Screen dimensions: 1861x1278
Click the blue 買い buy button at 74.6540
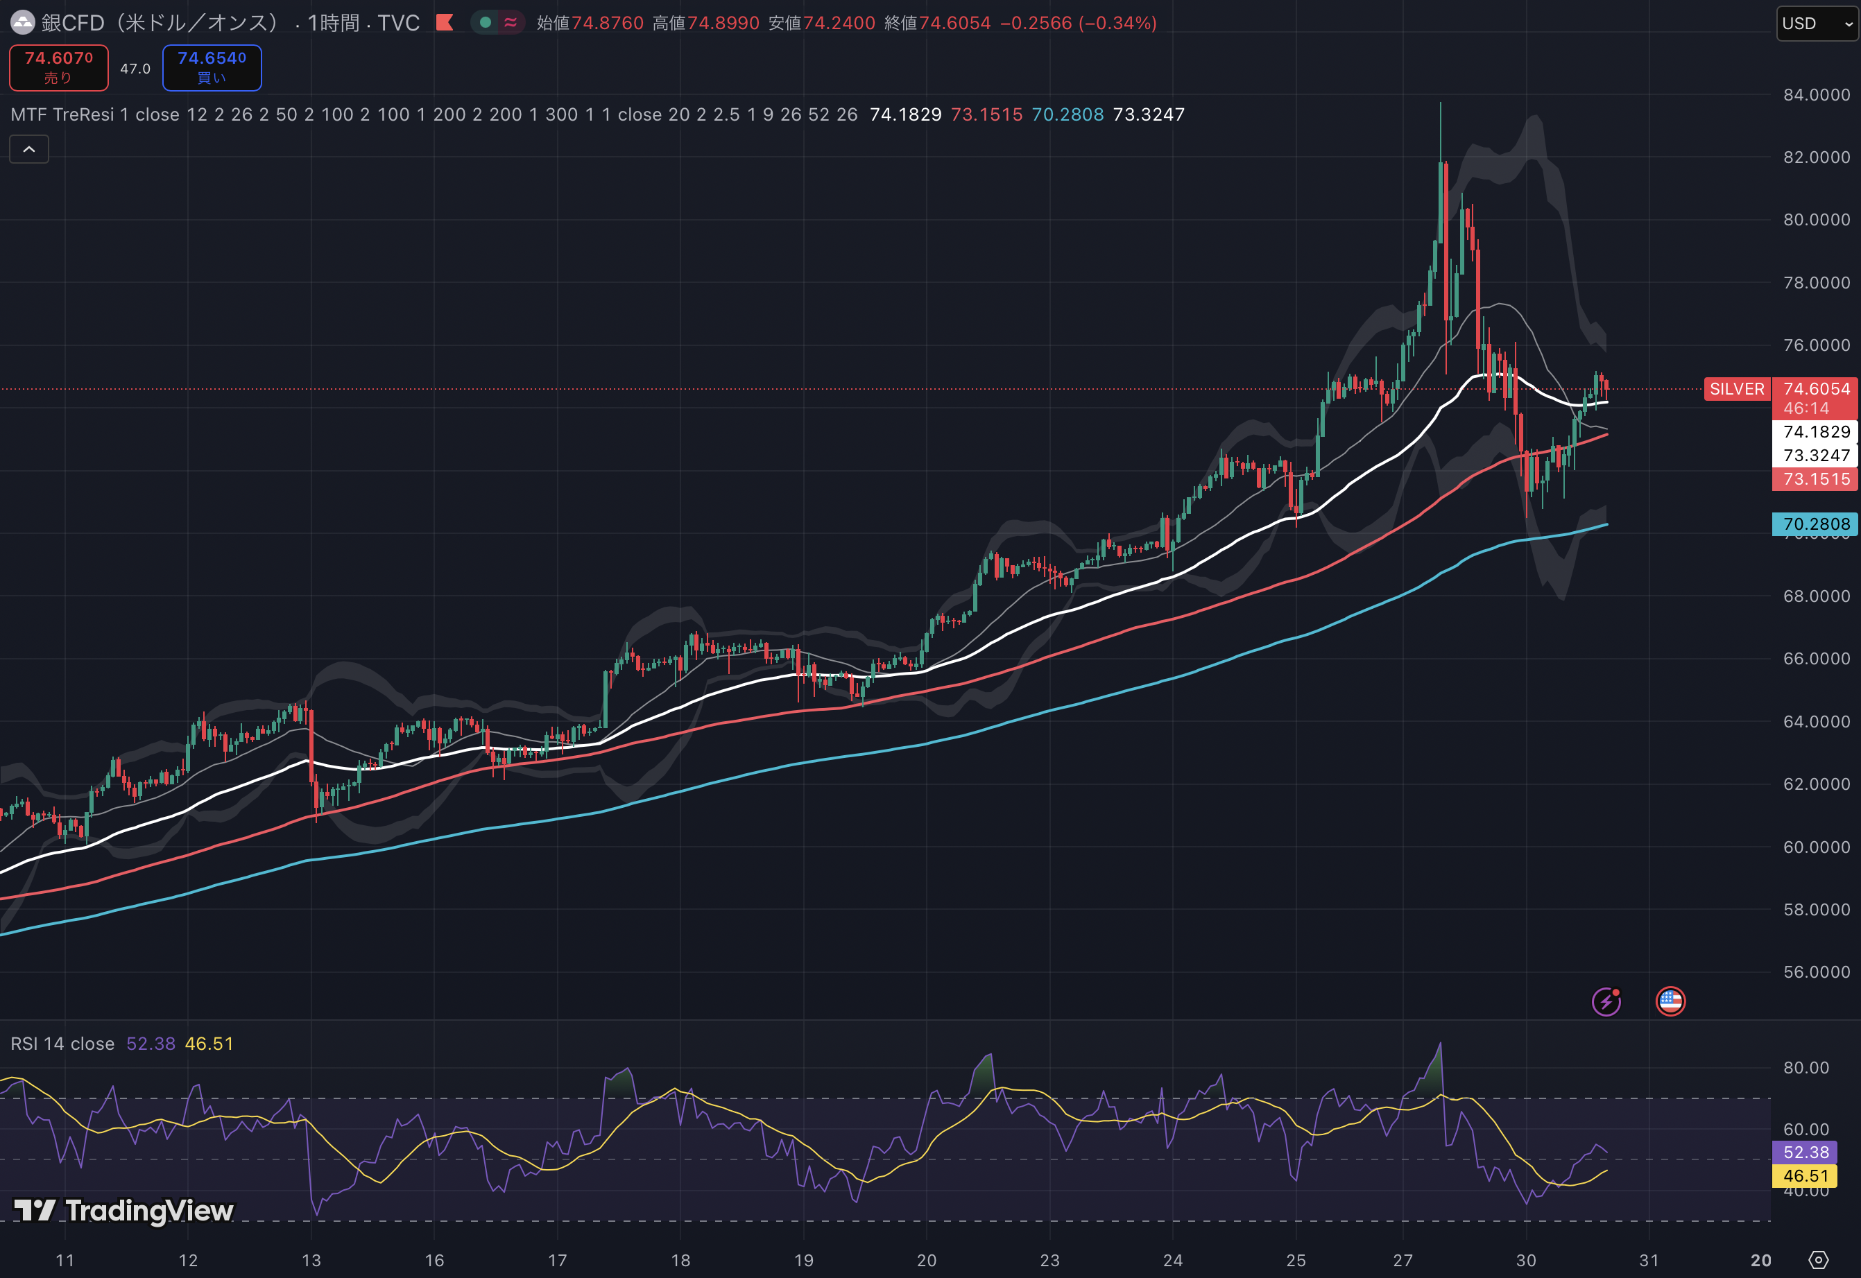pos(212,67)
